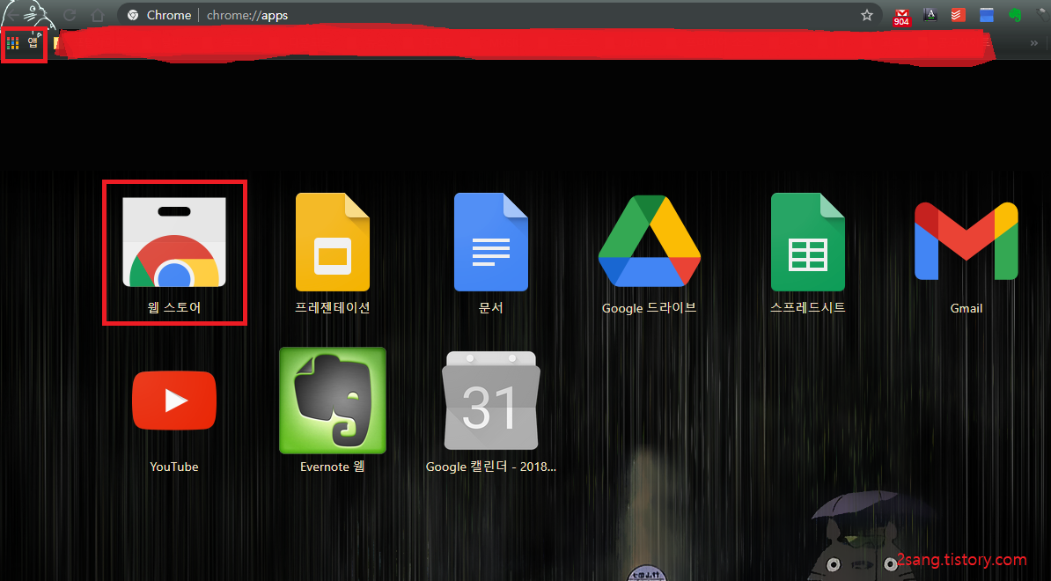Open the 웹 스토어 web store app

coord(174,254)
